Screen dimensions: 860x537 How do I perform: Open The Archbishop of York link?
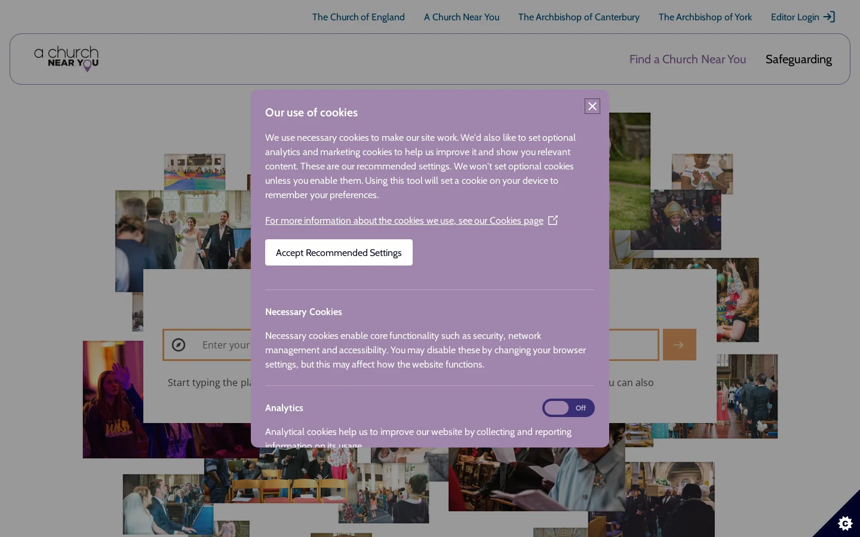[x=705, y=17]
